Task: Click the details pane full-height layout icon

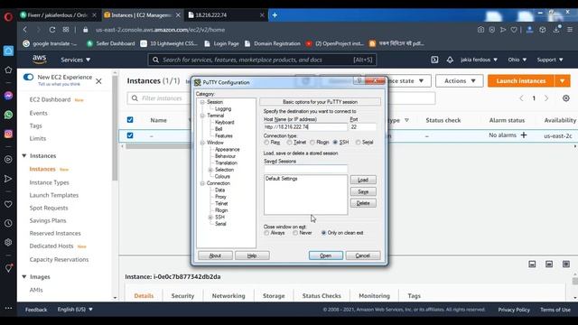Action: 566,265
